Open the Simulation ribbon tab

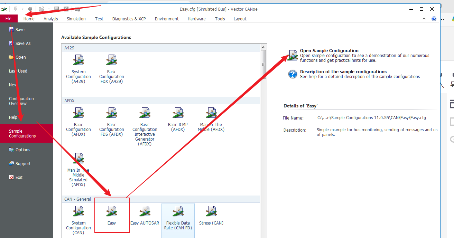76,19
